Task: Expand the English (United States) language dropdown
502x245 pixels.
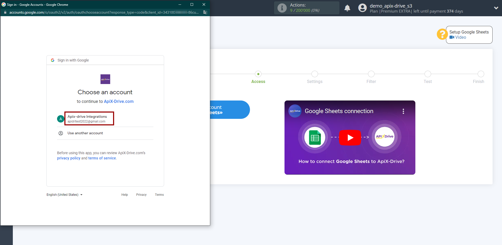Action: pyautogui.click(x=64, y=195)
